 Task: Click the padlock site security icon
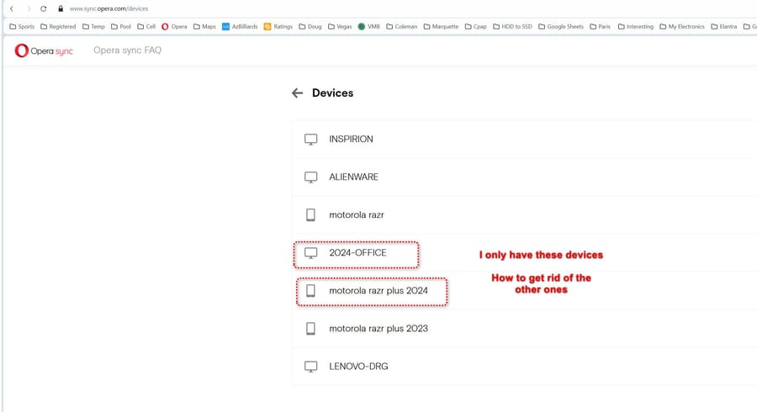61,8
